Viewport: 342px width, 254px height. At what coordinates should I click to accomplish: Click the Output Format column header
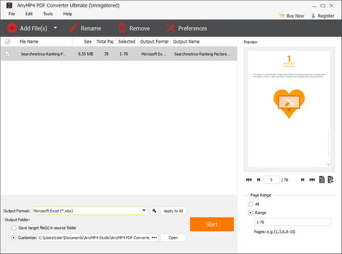[154, 42]
